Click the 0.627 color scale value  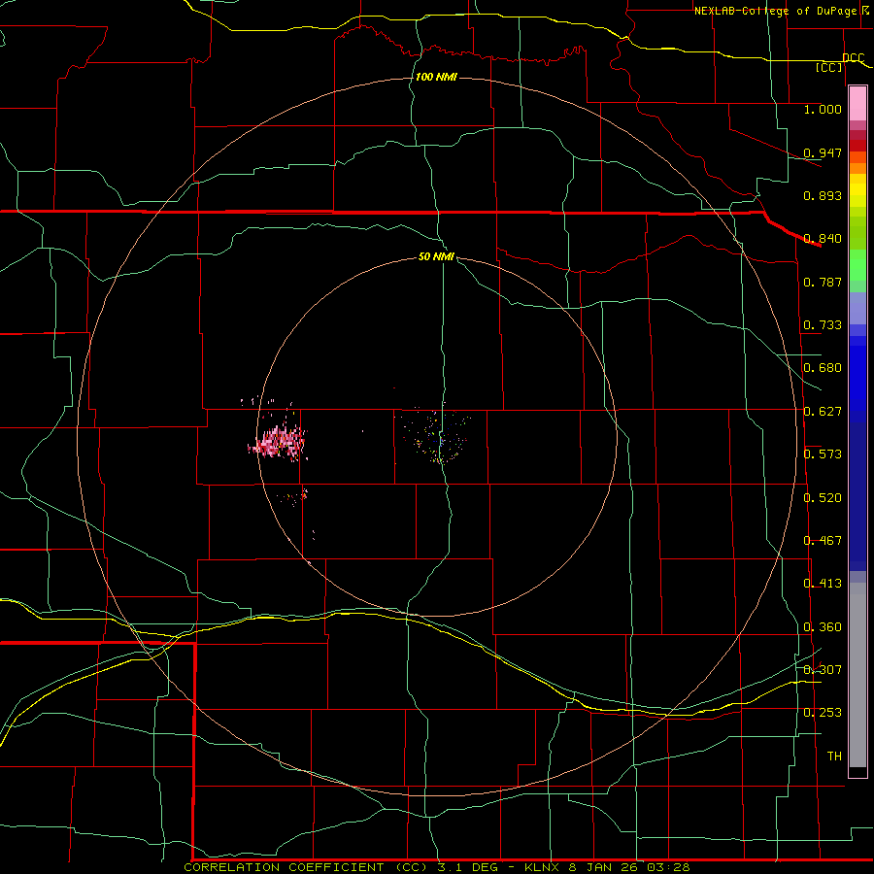pos(823,412)
